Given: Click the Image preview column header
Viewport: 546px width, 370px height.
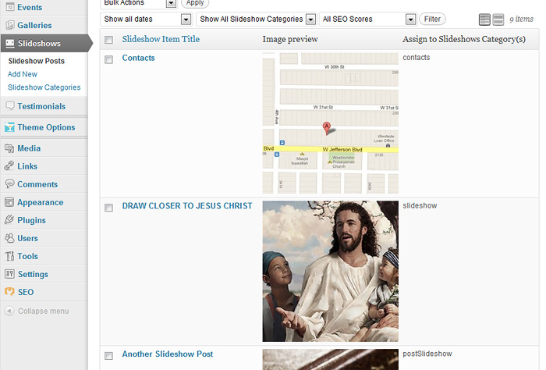Looking at the screenshot, I should (290, 39).
